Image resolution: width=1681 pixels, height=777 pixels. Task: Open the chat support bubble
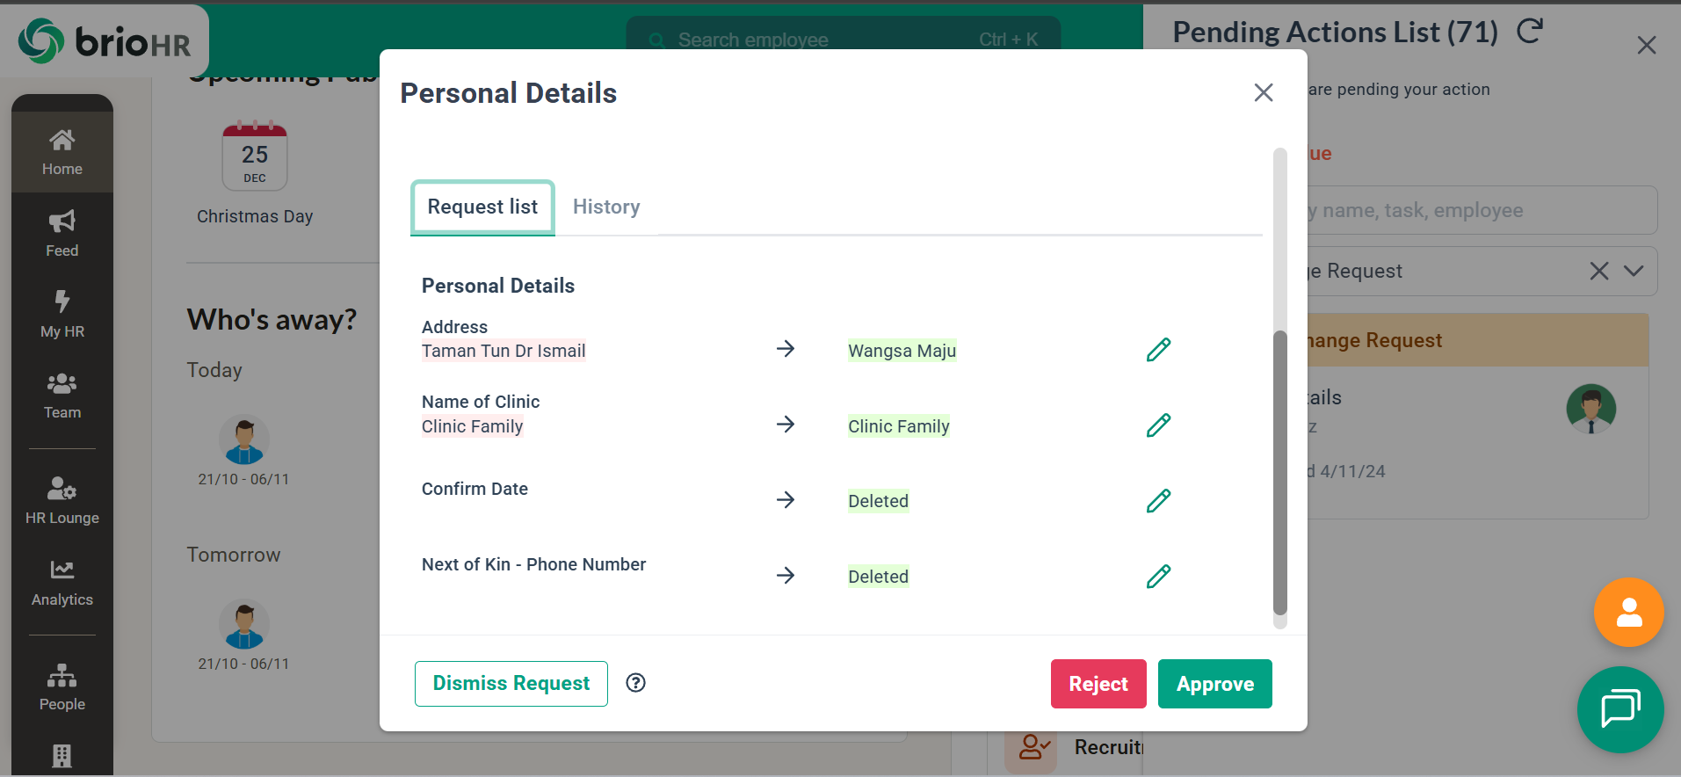pos(1619,709)
